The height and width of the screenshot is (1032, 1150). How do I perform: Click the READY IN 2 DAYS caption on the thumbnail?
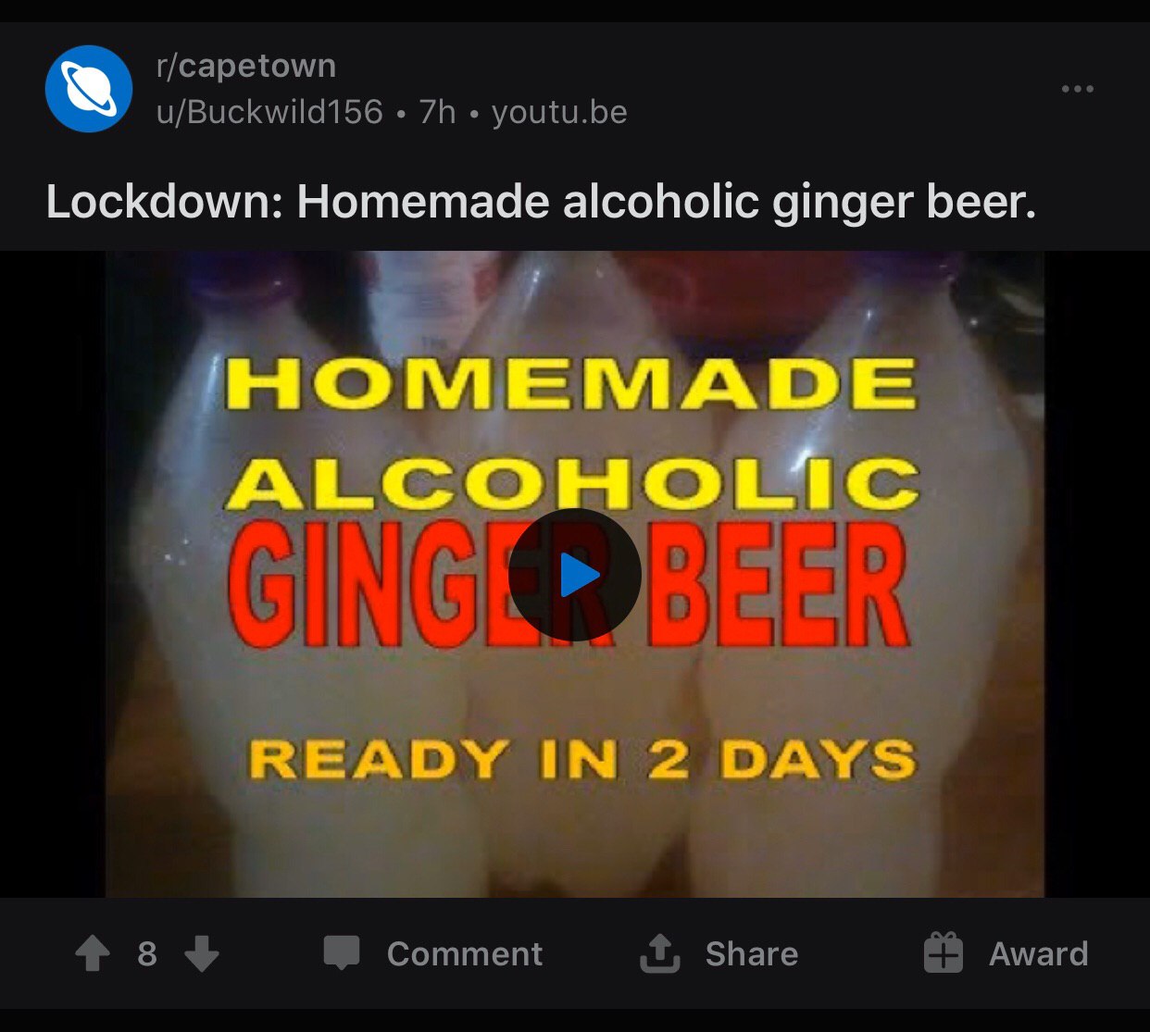582,760
